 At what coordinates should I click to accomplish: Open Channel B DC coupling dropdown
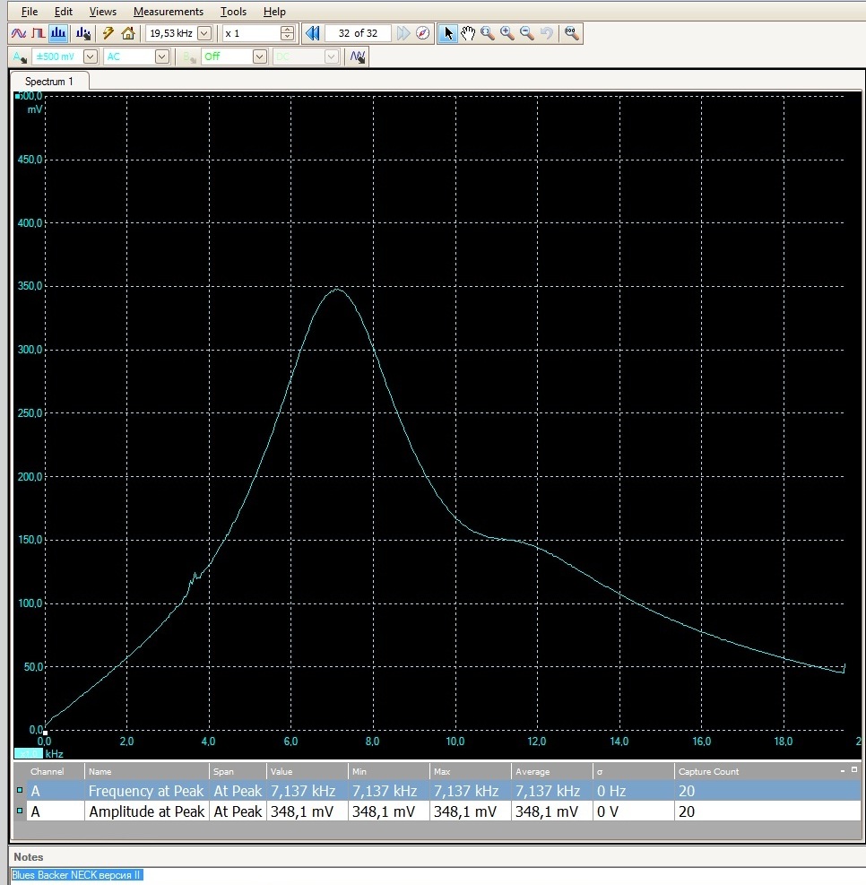coord(332,56)
